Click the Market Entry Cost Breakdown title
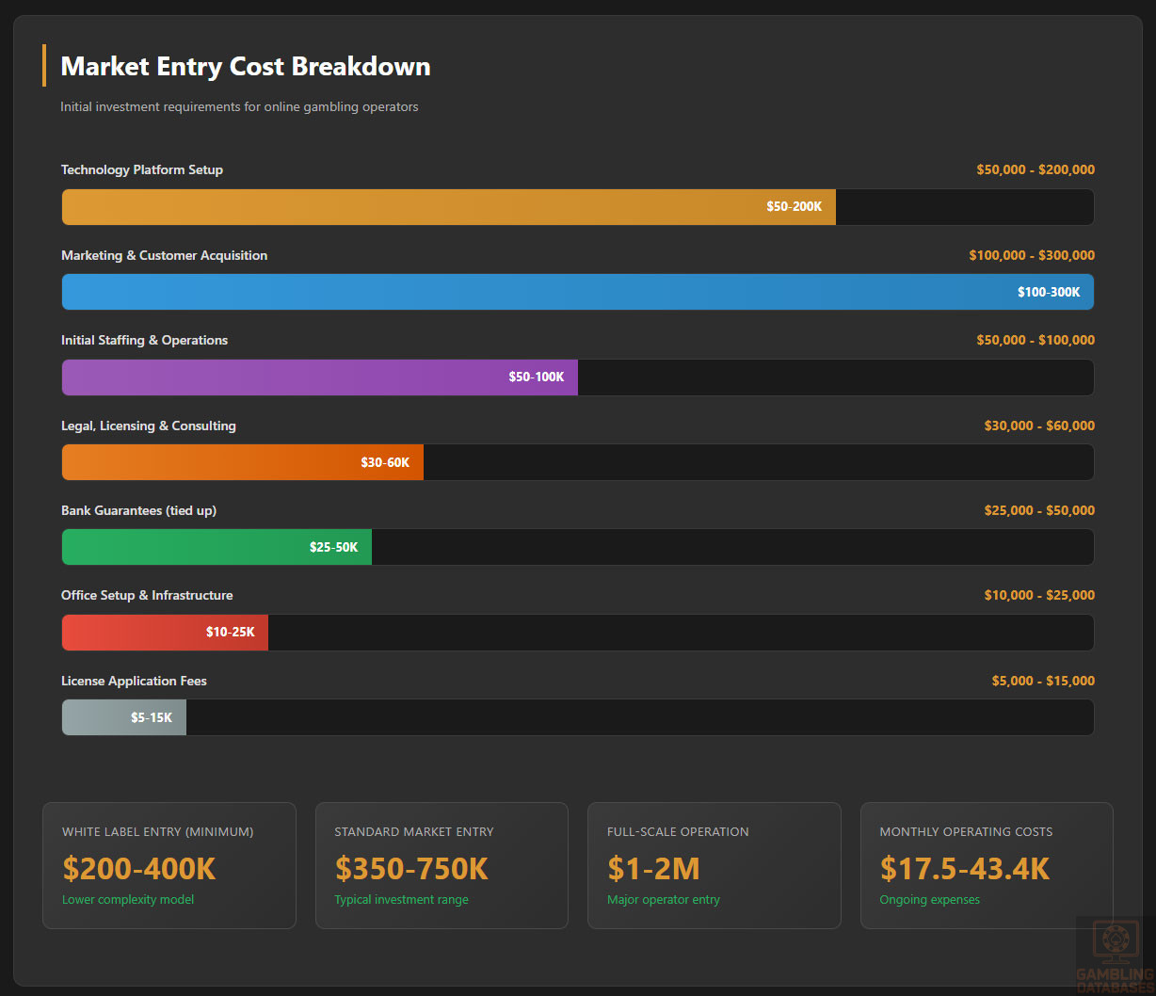This screenshot has width=1156, height=996. coord(245,66)
